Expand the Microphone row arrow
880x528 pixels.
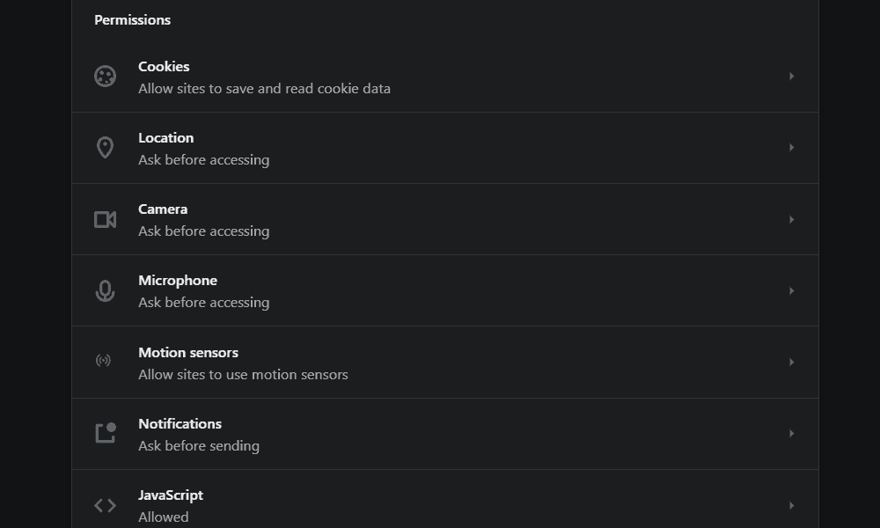[792, 290]
